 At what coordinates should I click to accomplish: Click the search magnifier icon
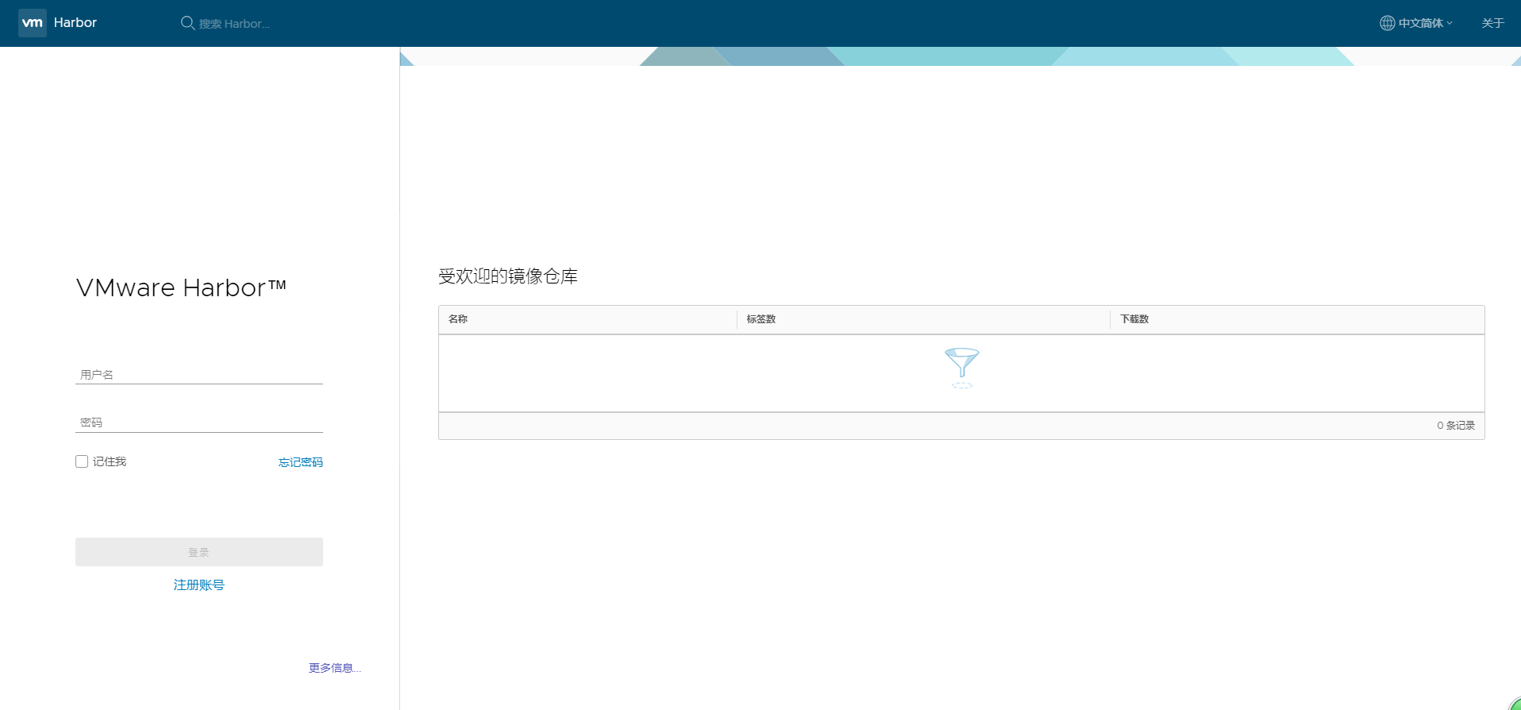point(188,23)
